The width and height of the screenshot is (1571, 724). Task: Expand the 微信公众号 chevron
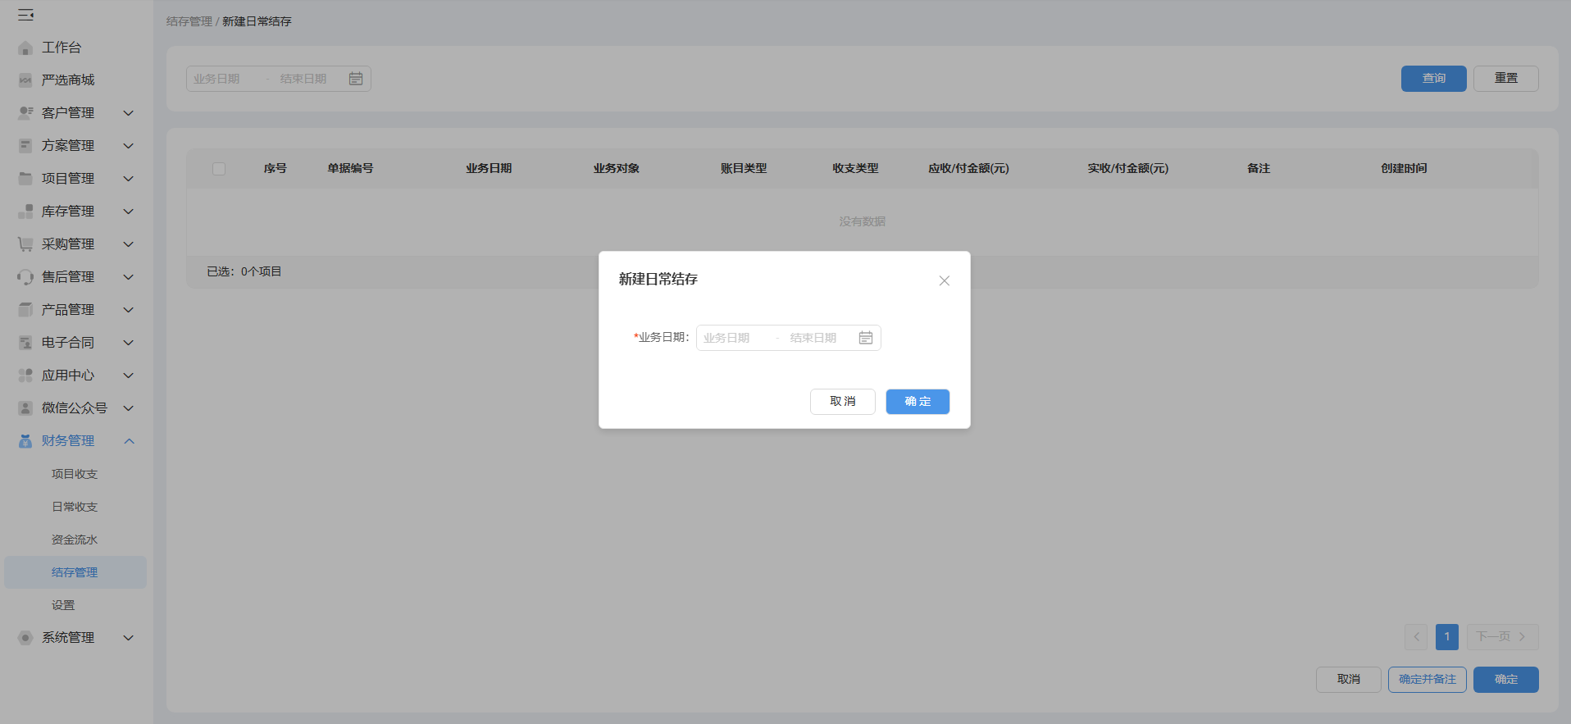click(129, 408)
